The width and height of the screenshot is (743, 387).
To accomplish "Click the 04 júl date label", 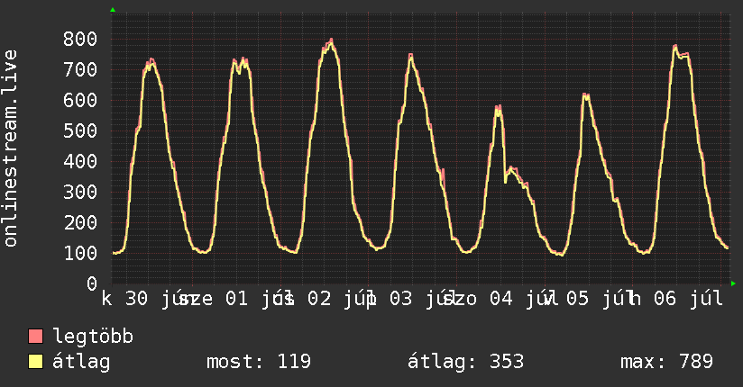I will tap(519, 299).
